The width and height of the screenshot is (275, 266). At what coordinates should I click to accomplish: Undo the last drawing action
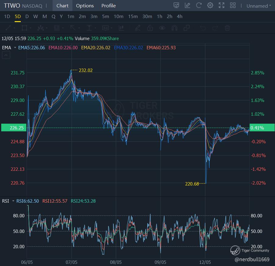[x=203, y=28]
